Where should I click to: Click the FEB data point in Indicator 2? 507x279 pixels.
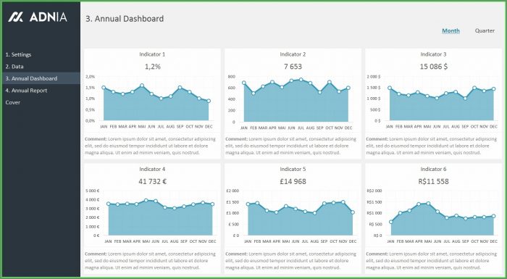coord(253,93)
